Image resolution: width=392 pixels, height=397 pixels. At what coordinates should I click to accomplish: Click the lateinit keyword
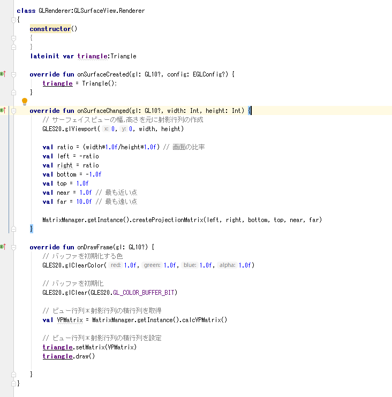pyautogui.click(x=44, y=56)
